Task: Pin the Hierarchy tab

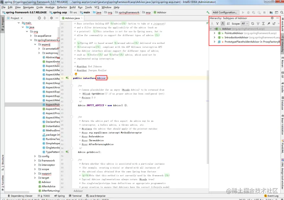Action: pos(268,24)
